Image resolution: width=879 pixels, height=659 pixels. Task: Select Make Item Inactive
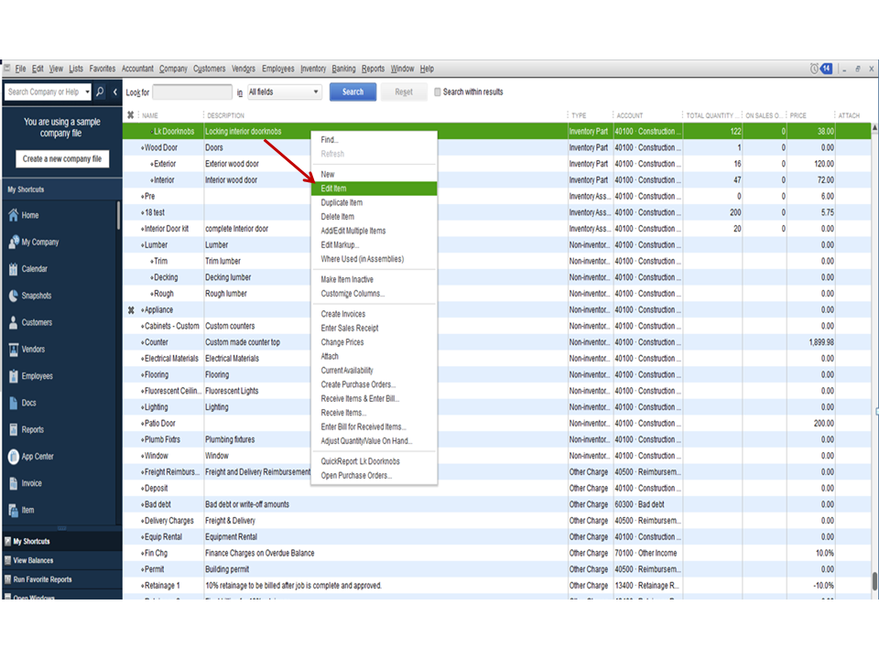point(374,279)
